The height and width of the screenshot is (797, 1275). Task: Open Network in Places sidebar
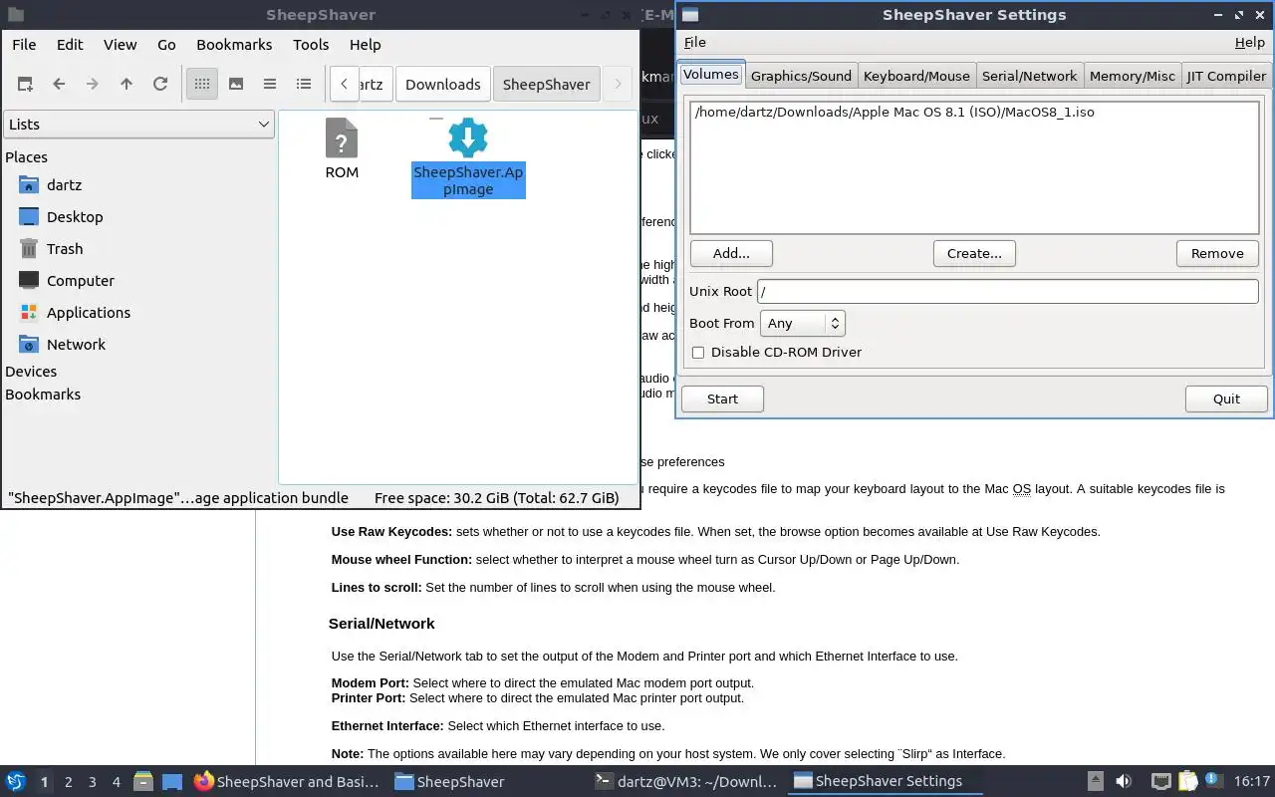click(76, 345)
